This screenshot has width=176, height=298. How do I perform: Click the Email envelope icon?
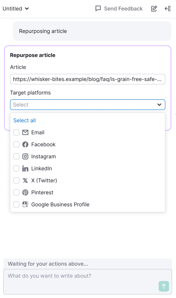[x=25, y=132]
